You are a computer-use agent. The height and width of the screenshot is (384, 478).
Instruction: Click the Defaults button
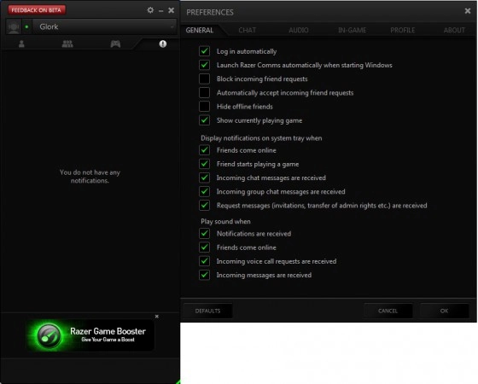tap(208, 311)
